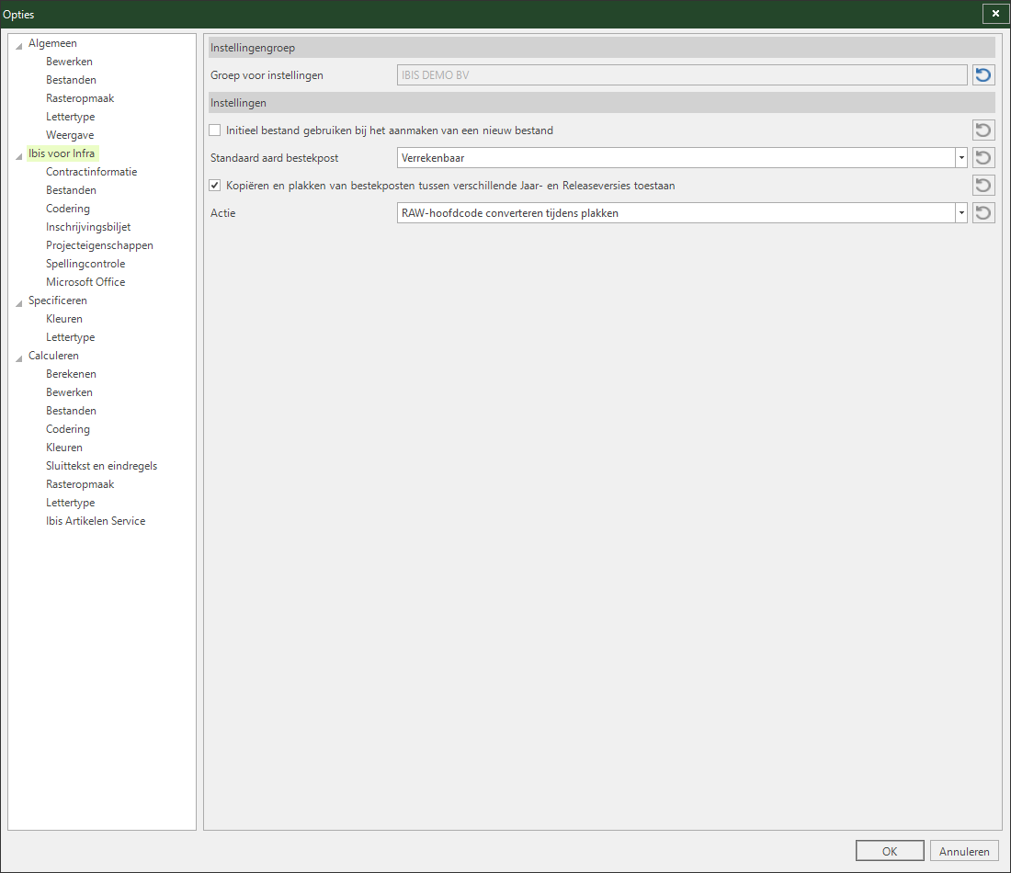The width and height of the screenshot is (1011, 873).
Task: Select Contractinformatie in the tree
Action: 92,172
